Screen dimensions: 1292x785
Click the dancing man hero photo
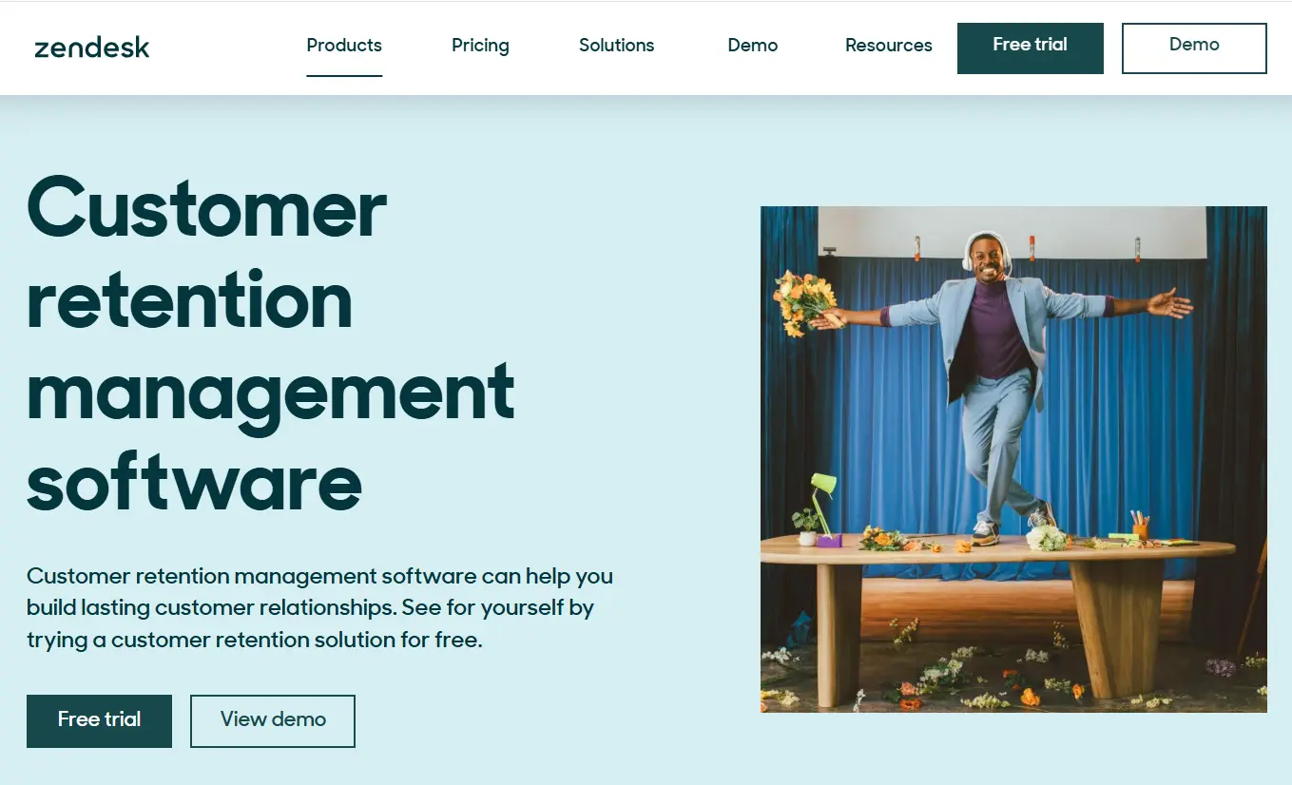[1013, 459]
